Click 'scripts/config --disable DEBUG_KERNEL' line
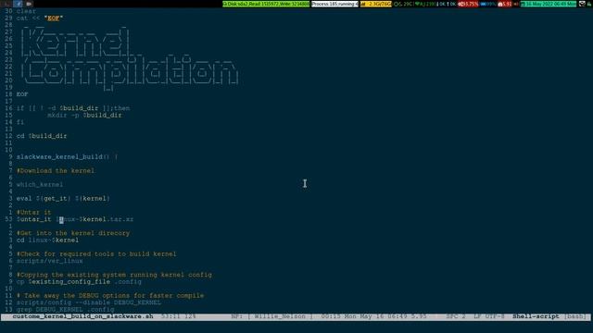Image resolution: width=593 pixels, height=333 pixels. [89, 302]
